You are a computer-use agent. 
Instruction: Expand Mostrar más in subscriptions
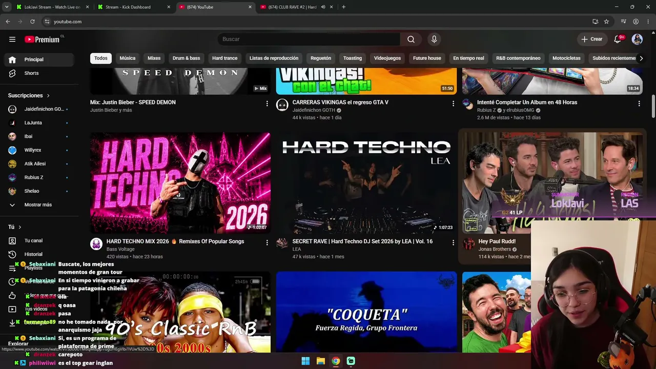(39, 205)
